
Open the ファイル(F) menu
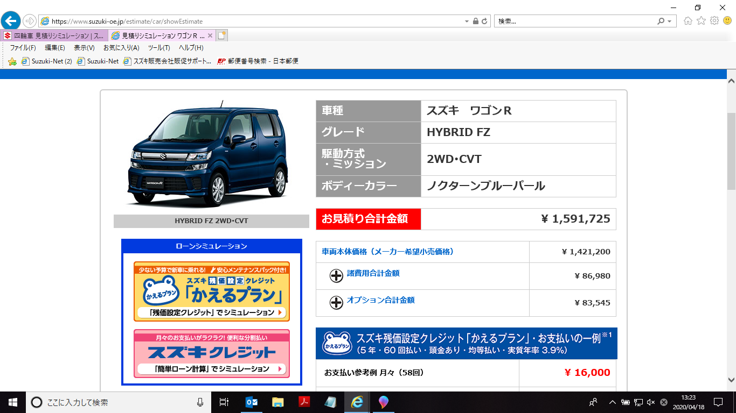point(23,48)
